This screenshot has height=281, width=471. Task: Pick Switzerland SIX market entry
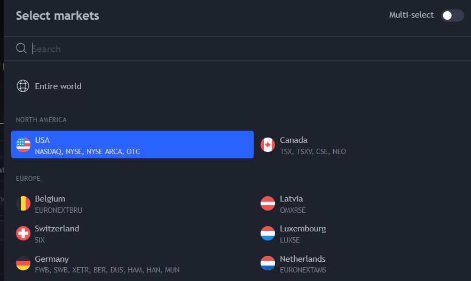pyautogui.click(x=132, y=234)
